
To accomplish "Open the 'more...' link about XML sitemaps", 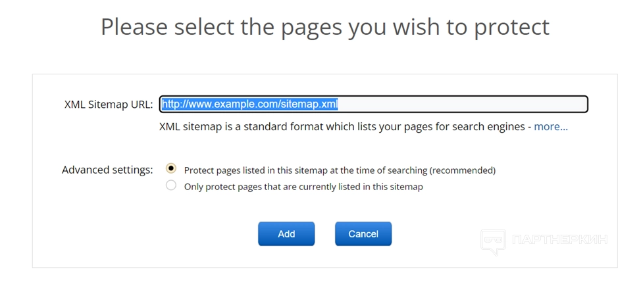I will [550, 126].
